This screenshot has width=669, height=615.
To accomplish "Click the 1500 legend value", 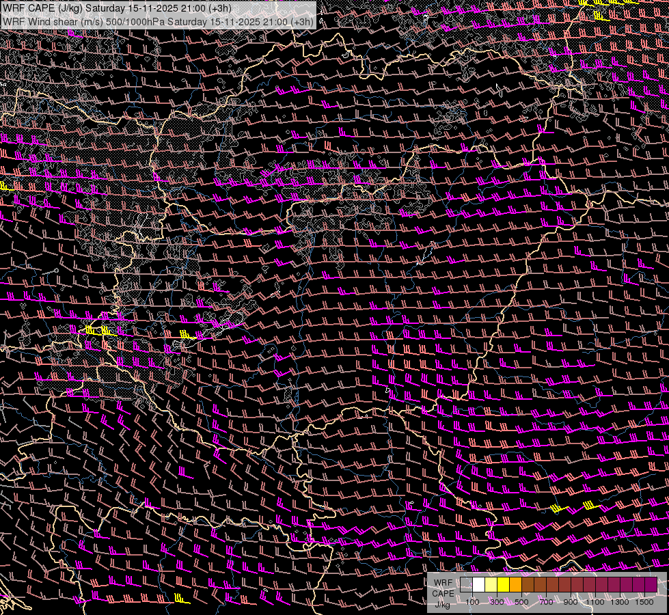I will coord(644,602).
